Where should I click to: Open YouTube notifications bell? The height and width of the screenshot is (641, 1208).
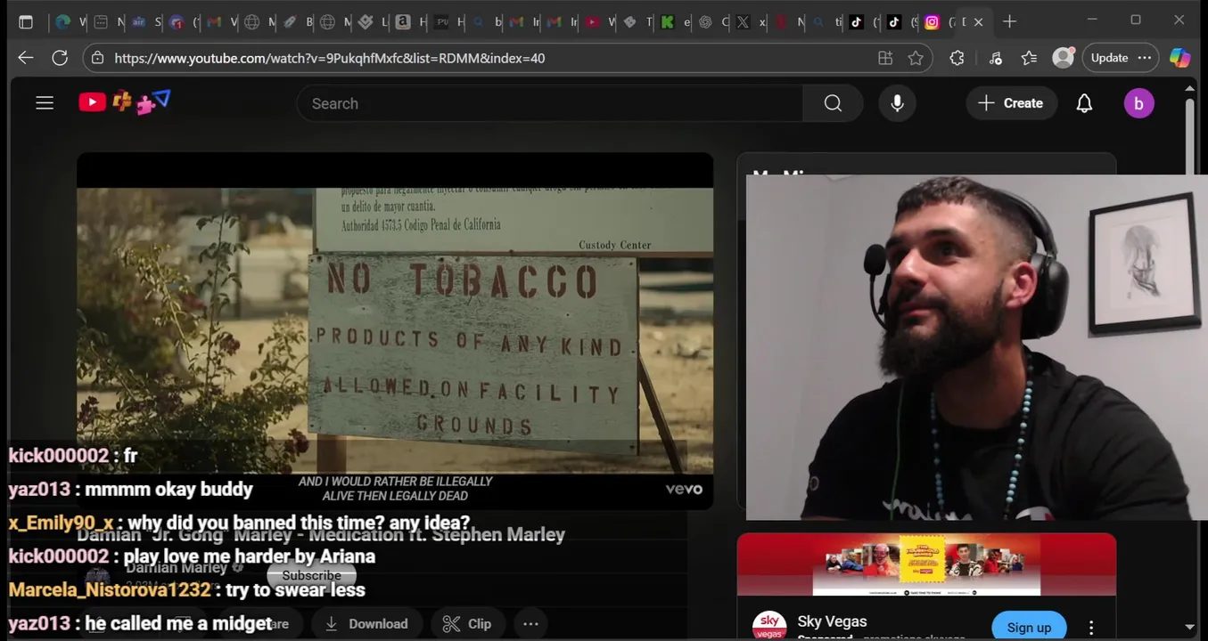tap(1084, 103)
